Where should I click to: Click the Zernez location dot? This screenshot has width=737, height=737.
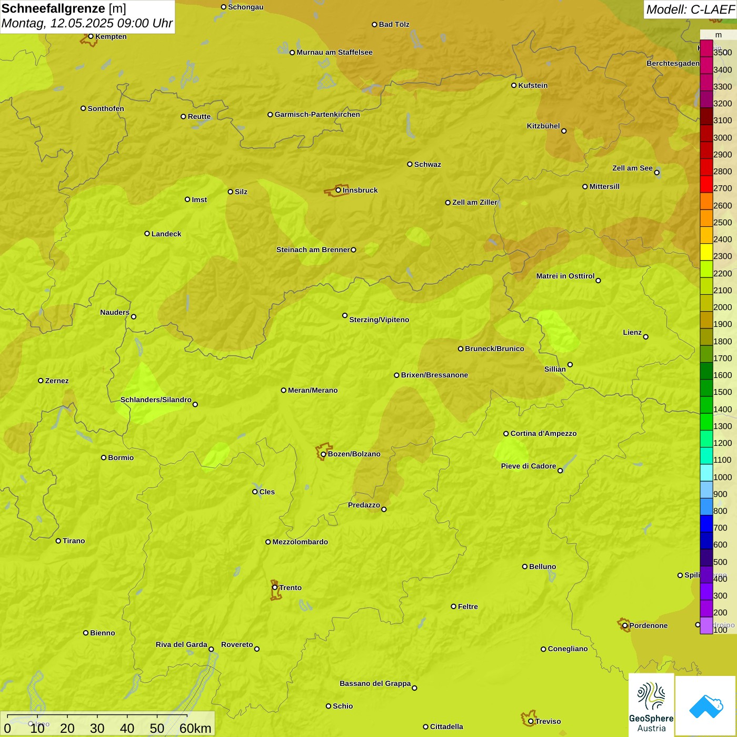pyautogui.click(x=41, y=381)
